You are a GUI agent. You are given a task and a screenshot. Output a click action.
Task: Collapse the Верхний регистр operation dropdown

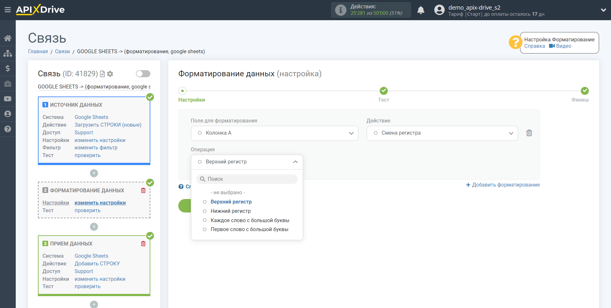[247, 162]
